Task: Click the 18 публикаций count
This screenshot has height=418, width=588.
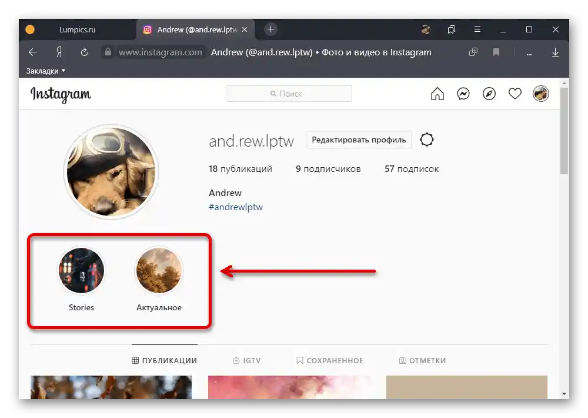Action: click(x=240, y=169)
